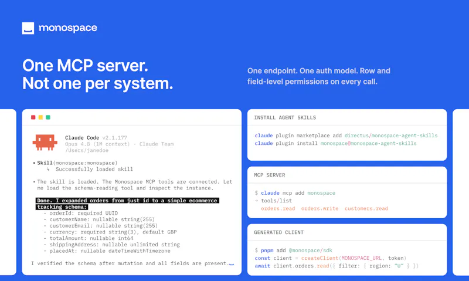
Task: Click the MCP SERVER card header
Action: (x=270, y=175)
